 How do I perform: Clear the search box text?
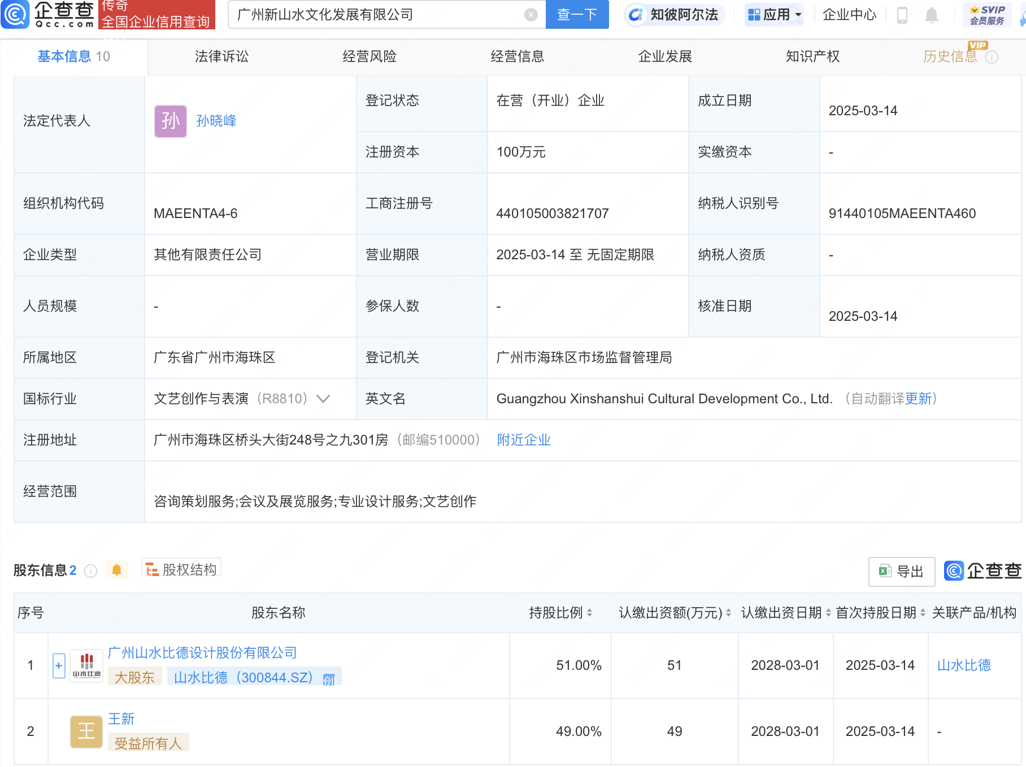pyautogui.click(x=531, y=15)
